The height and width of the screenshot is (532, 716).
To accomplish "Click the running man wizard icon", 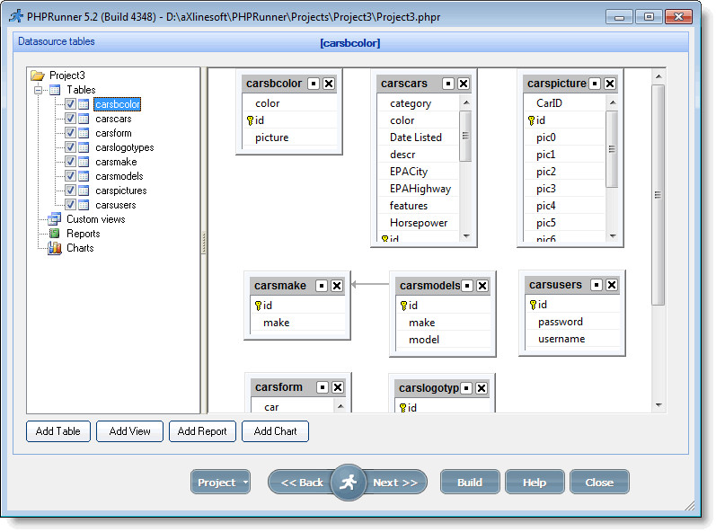I will (x=348, y=483).
